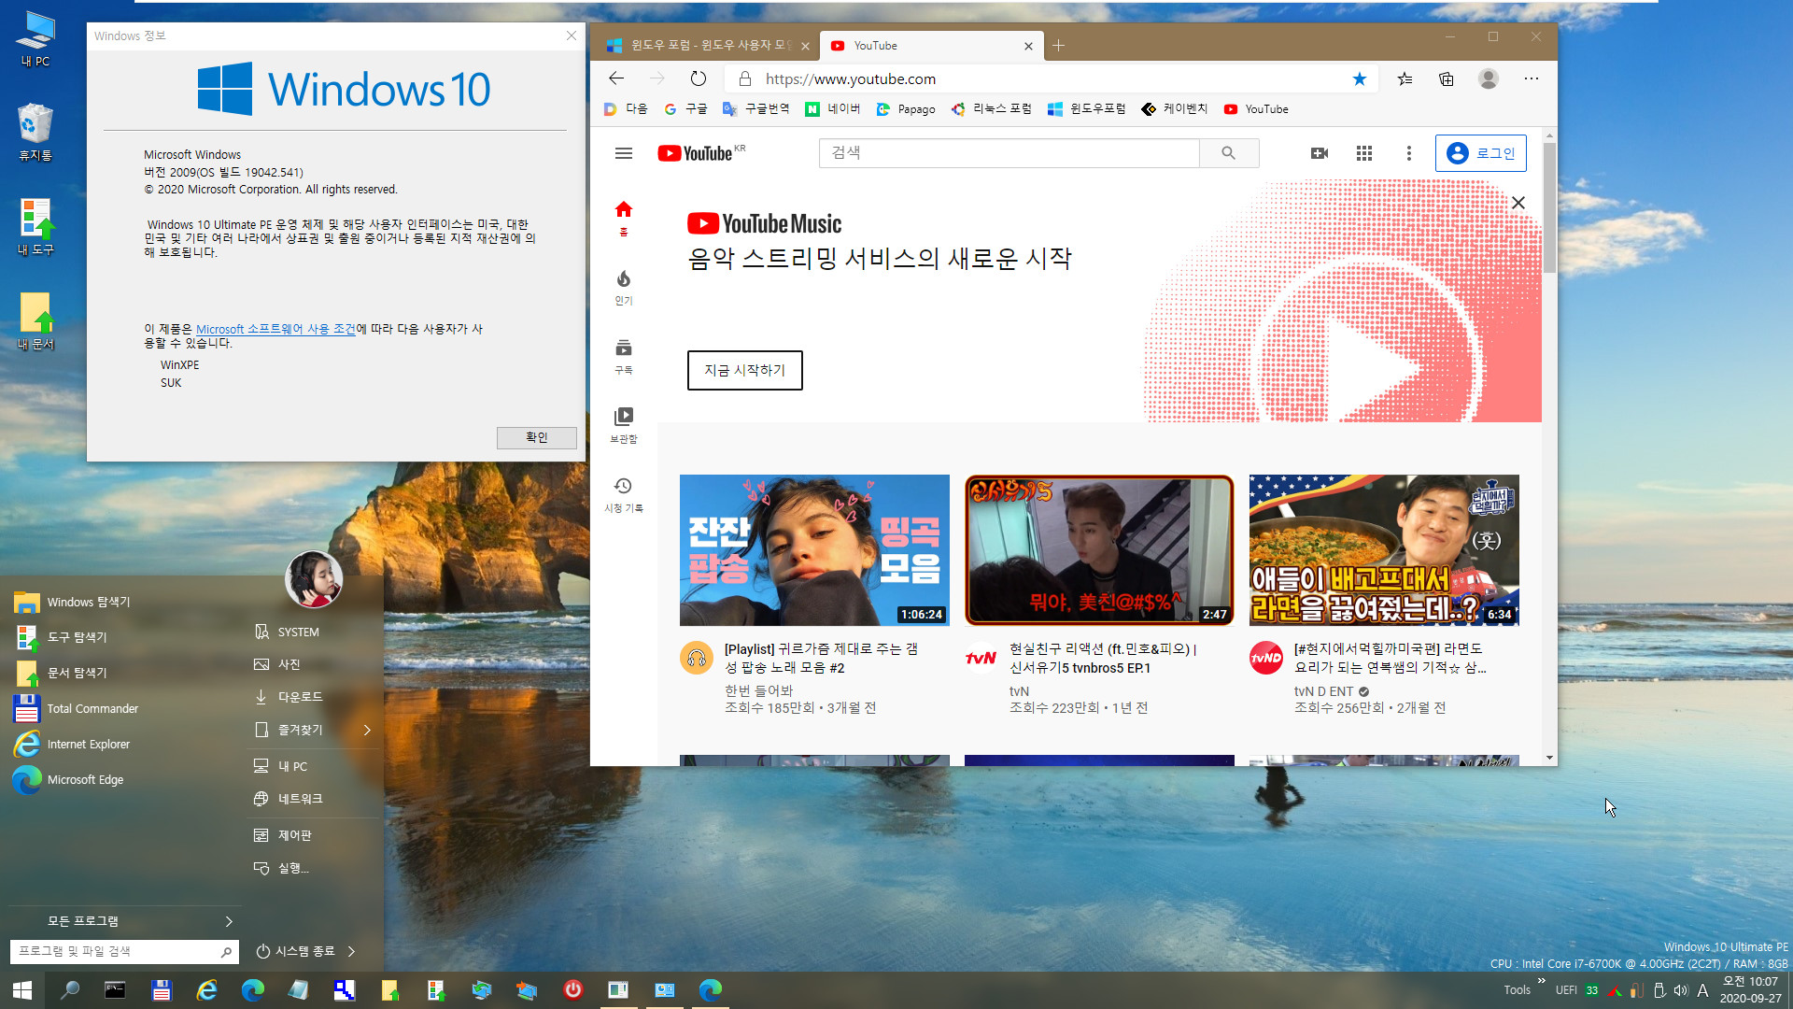Open the 신서유기5 video thumbnail

pos(1099,550)
